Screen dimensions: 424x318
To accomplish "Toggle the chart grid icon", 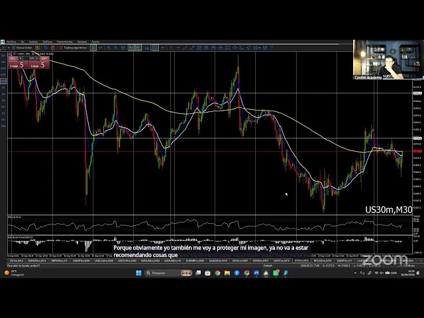I will 123,48.
